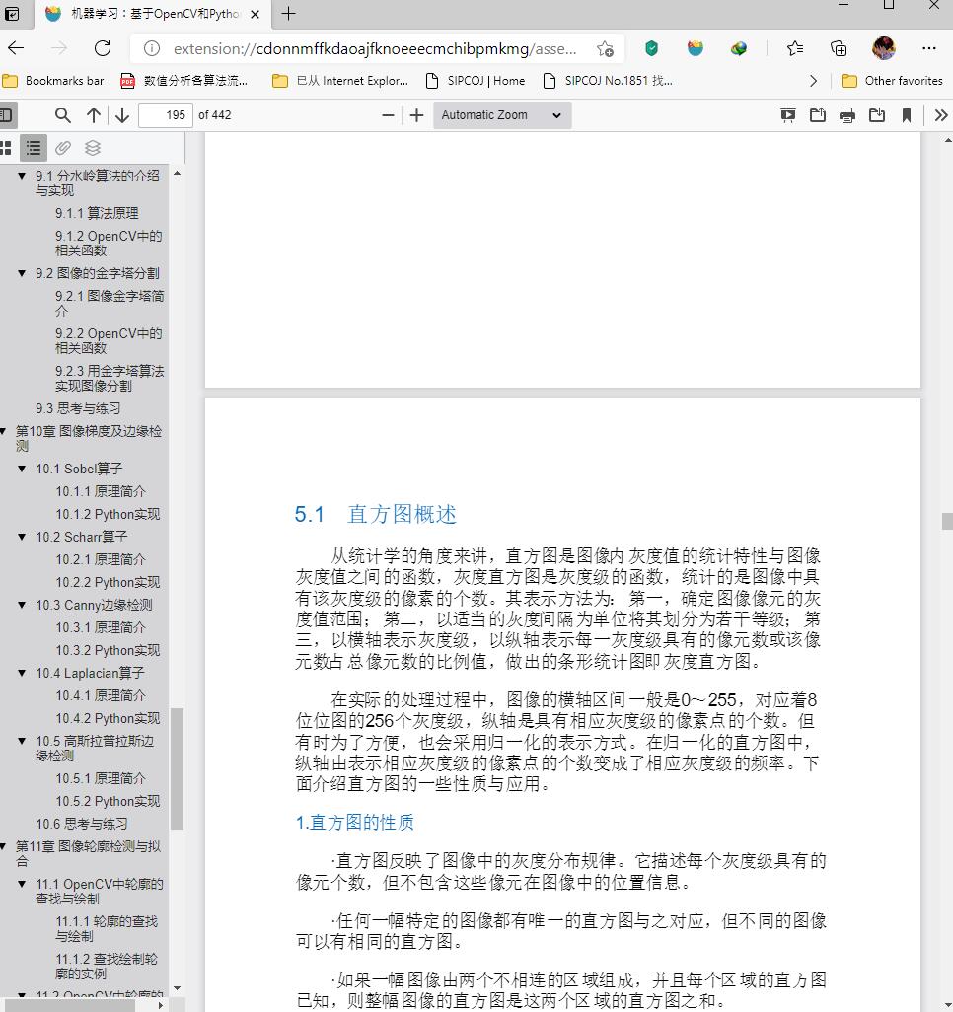Open the PDF viewer tools overflow menu
Screen dimensions: 953x1012
(941, 115)
